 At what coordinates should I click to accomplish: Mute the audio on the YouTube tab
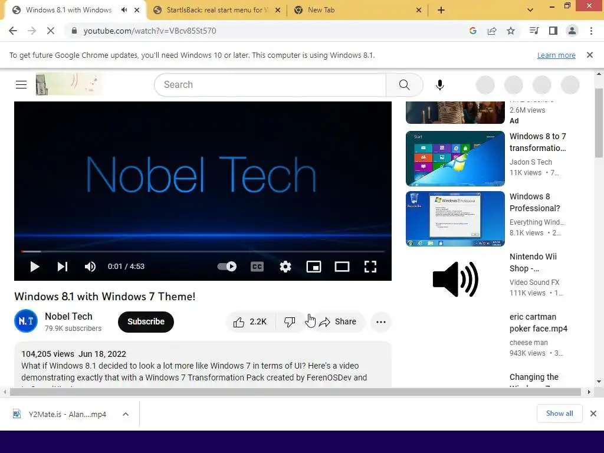pyautogui.click(x=124, y=10)
